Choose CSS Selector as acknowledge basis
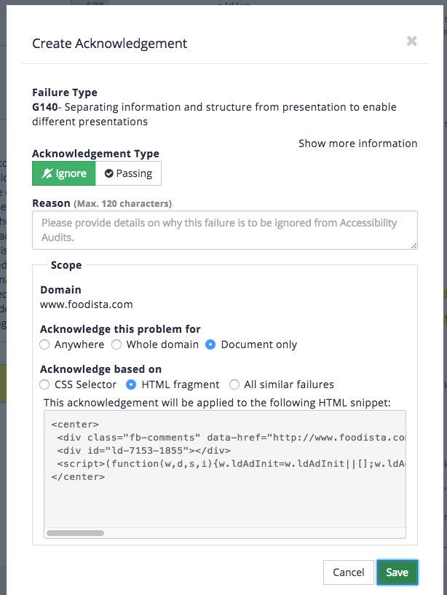Viewport: 447px width, 595px height. tap(45, 385)
